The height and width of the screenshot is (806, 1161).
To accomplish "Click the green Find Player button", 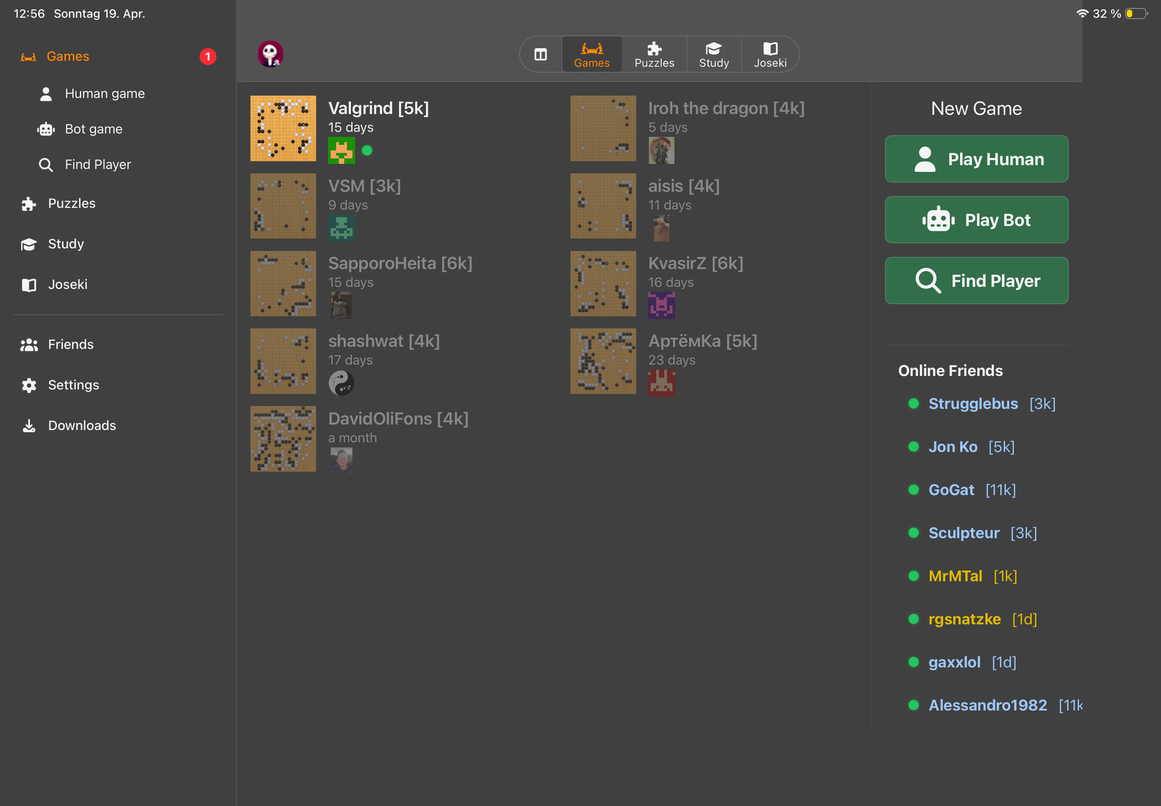I will coord(977,280).
